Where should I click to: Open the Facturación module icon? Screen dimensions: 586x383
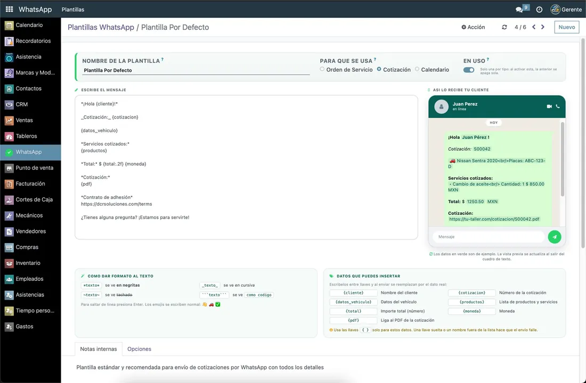pos(9,184)
